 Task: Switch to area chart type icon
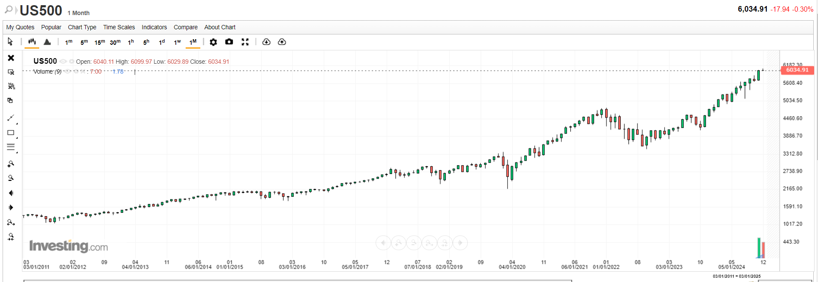(47, 42)
